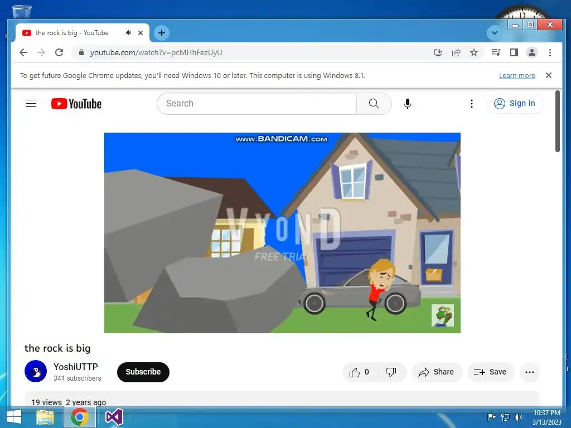The width and height of the screenshot is (571, 428).
Task: Open YoshiUTTP channel avatar
Action: 36,371
